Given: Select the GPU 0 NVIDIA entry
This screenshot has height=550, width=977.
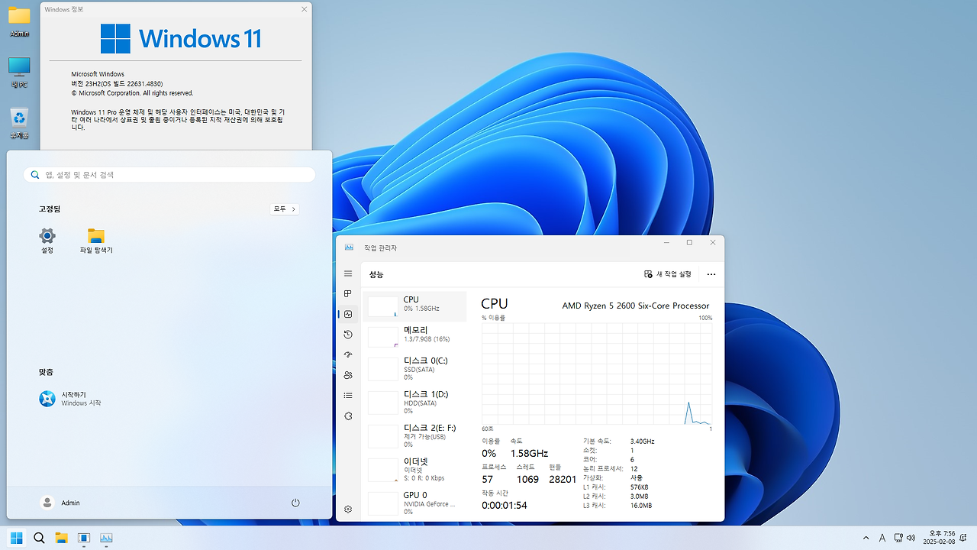Looking at the screenshot, I should (x=415, y=503).
